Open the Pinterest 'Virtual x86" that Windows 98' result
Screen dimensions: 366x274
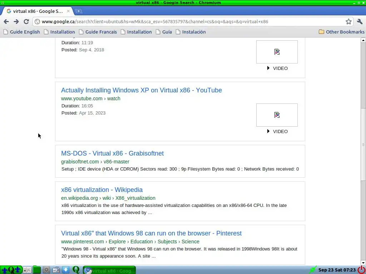(152, 233)
